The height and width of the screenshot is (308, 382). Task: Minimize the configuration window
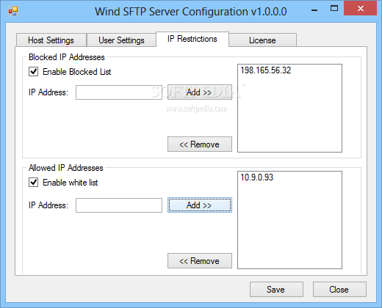click(x=314, y=10)
